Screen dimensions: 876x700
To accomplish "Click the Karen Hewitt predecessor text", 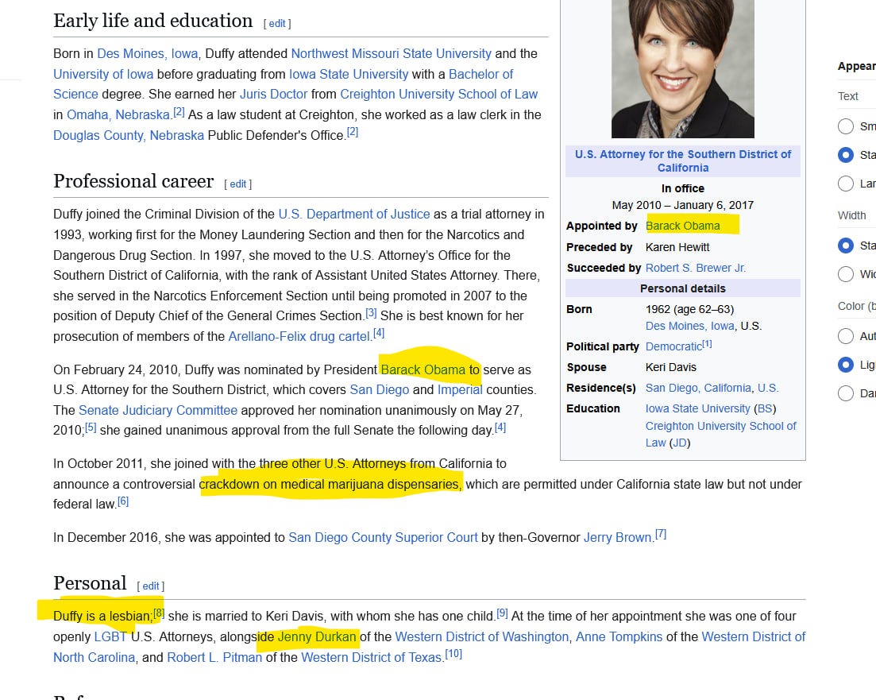I will (677, 247).
